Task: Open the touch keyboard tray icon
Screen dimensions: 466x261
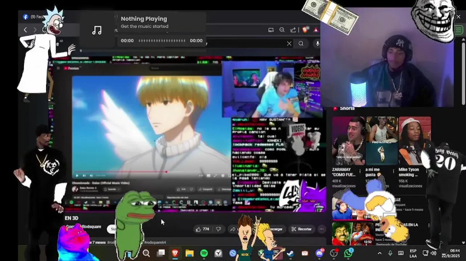Action: pyautogui.click(x=401, y=253)
